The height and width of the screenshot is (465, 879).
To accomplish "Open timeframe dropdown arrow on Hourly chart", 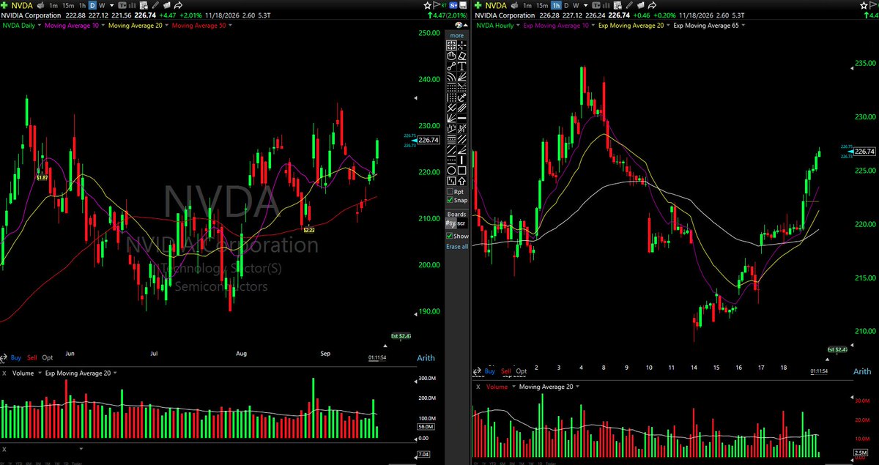I will pyautogui.click(x=586, y=5).
